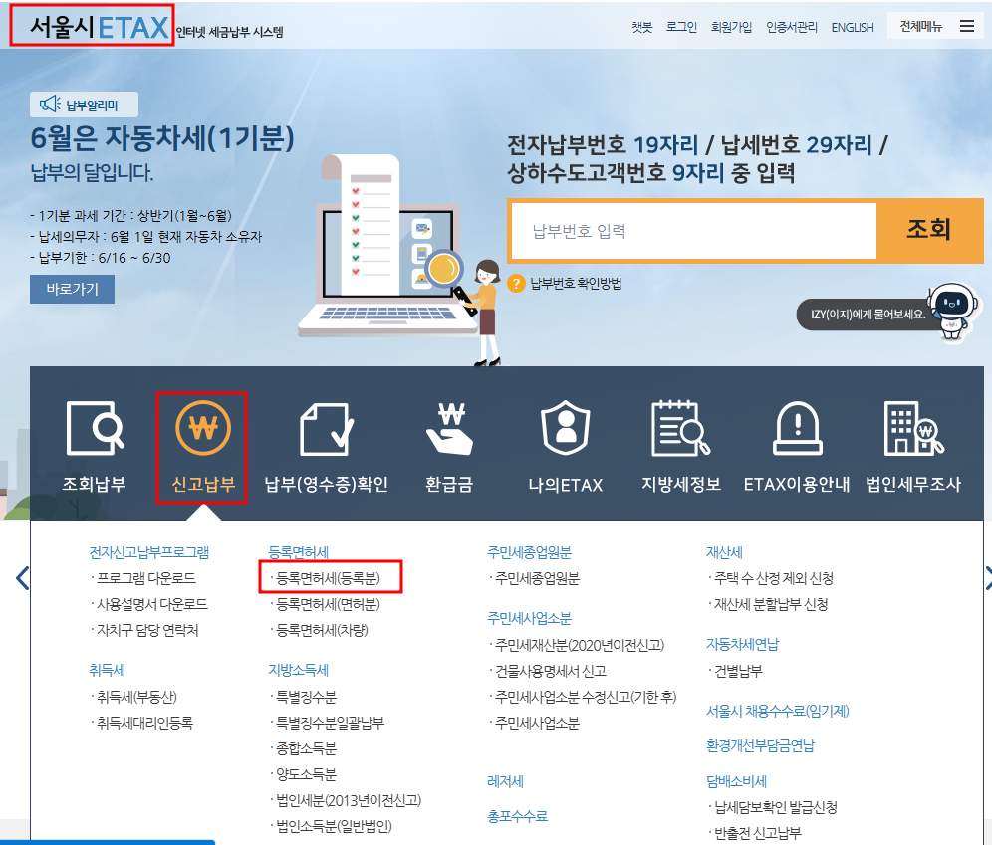Click the orange 조회 search button
Image resolution: width=992 pixels, height=845 pixels.
tap(929, 230)
